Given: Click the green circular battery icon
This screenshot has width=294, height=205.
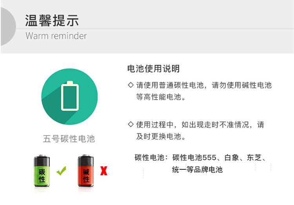Looking at the screenshot, I should [x=69, y=96].
